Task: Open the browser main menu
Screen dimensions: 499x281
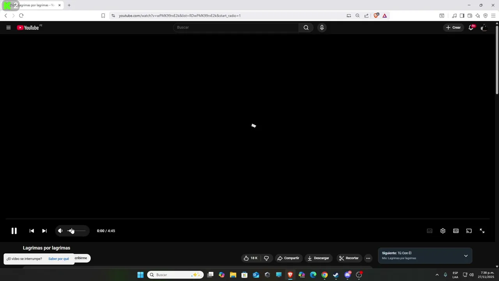Action: [x=493, y=16]
